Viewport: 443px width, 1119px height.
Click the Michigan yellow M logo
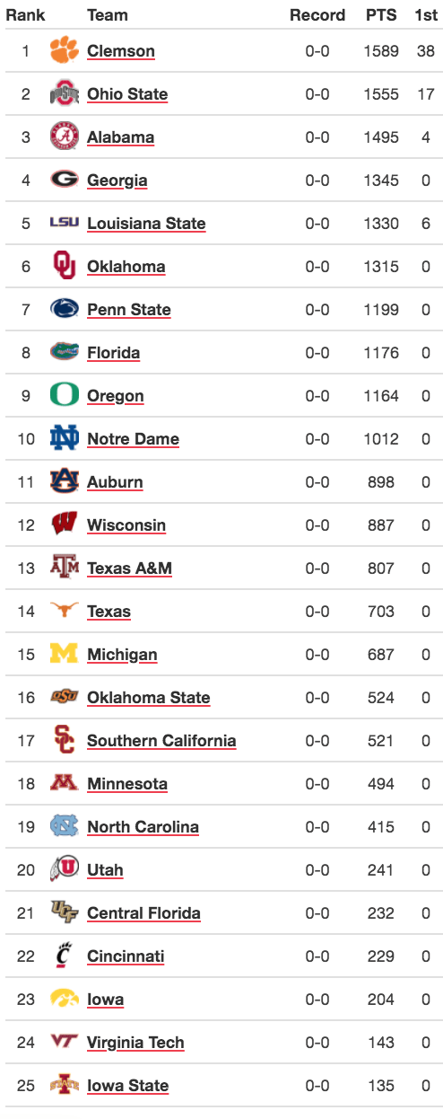tap(65, 655)
